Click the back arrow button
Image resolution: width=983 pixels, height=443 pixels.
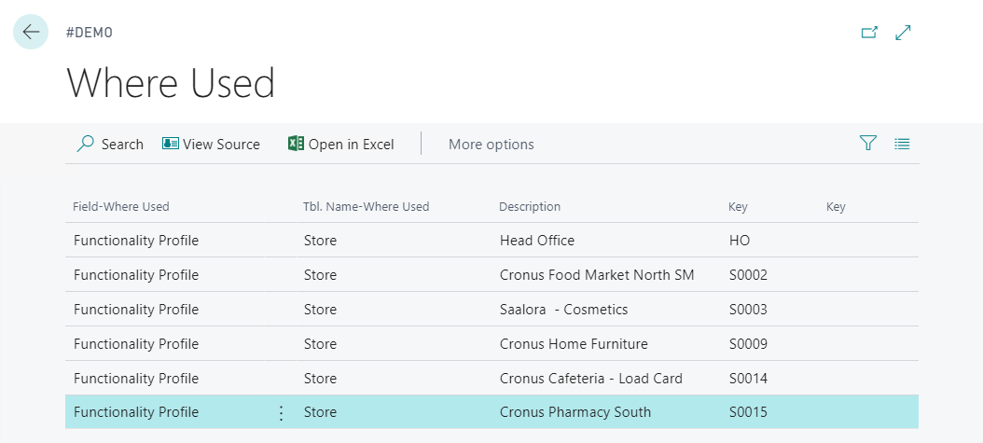click(x=31, y=32)
